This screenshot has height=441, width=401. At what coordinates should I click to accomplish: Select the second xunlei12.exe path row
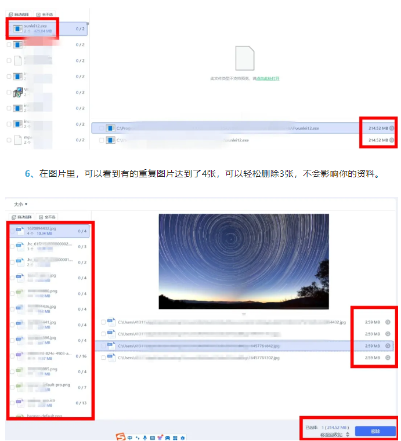232,140
